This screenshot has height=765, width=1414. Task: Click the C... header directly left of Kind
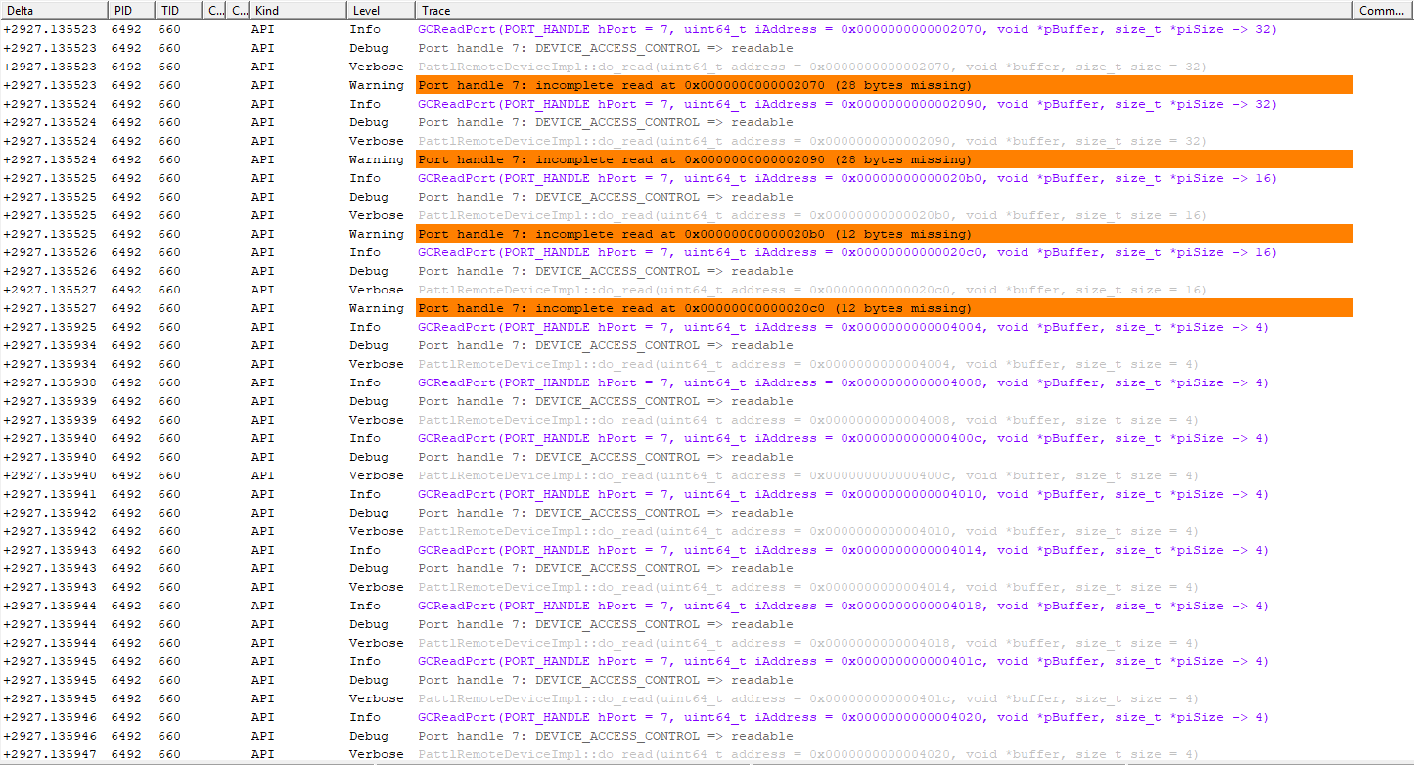point(238,10)
